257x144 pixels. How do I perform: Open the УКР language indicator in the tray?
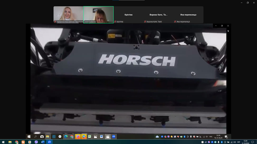(x=239, y=142)
